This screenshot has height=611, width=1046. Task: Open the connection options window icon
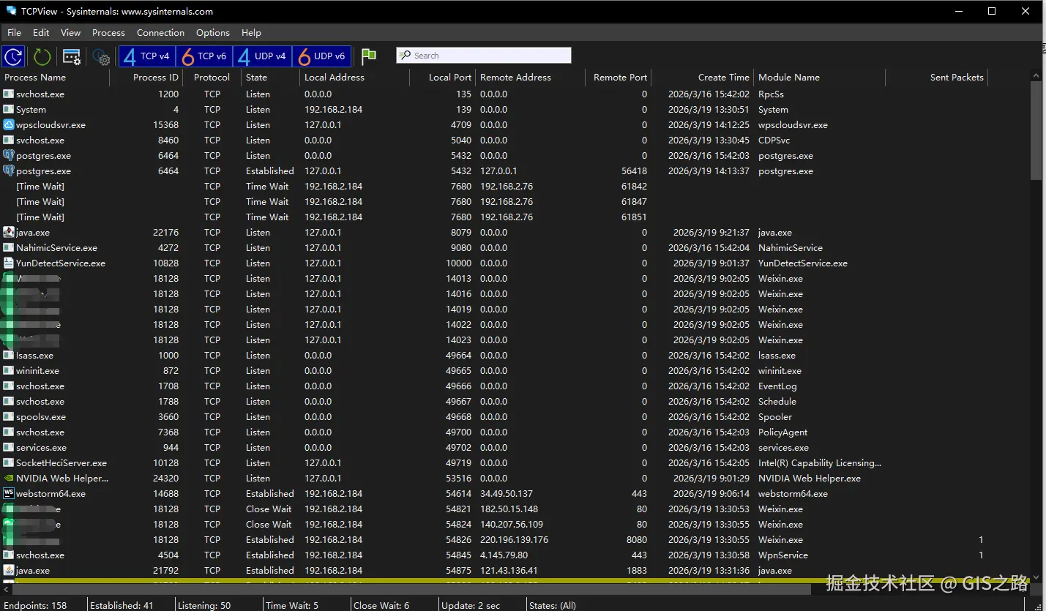point(72,56)
